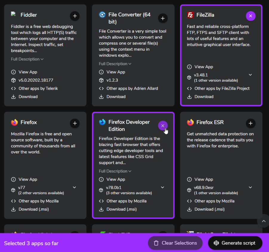The width and height of the screenshot is (269, 252).
Task: Click the Firefox Developer Edition logo icon
Action: [102, 122]
